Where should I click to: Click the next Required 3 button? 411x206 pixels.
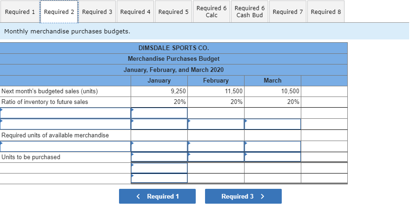[x=243, y=196]
